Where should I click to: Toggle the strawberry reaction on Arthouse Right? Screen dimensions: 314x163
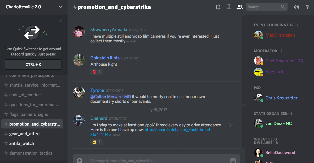96,72
